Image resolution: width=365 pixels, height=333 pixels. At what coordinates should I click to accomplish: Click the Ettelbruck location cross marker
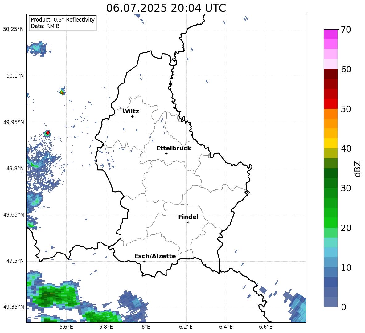coord(166,153)
